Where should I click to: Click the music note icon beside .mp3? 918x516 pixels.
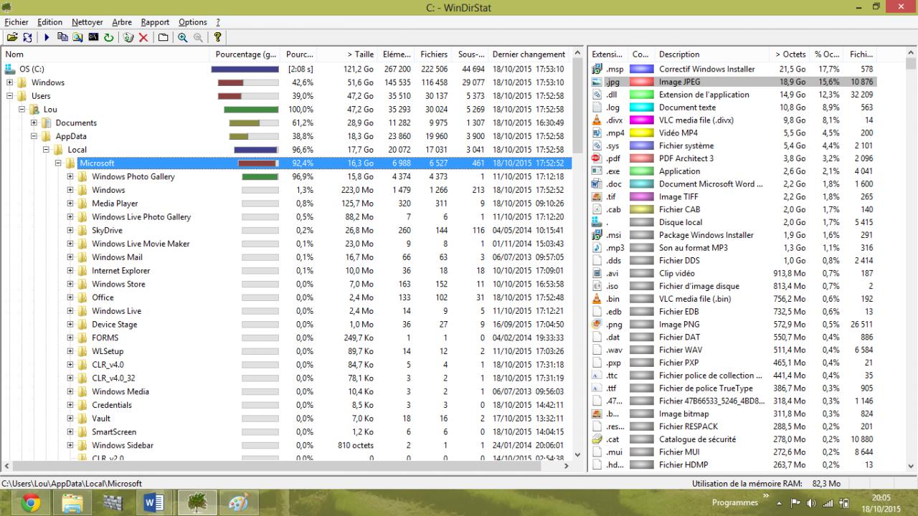coord(597,248)
